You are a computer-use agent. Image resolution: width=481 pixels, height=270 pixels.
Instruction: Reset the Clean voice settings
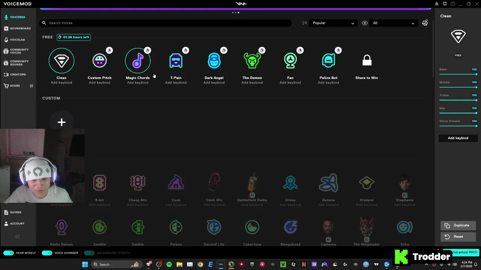pyautogui.click(x=458, y=237)
